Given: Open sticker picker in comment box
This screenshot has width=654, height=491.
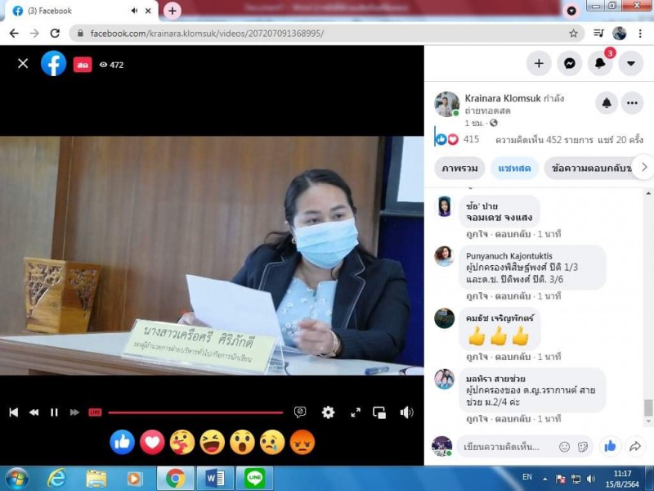Looking at the screenshot, I should (583, 447).
